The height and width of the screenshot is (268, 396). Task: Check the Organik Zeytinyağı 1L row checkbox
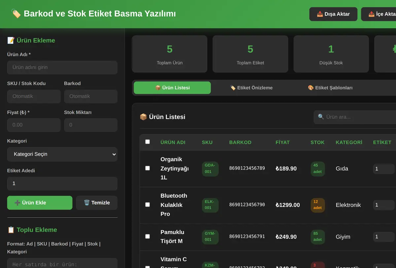tap(148, 168)
